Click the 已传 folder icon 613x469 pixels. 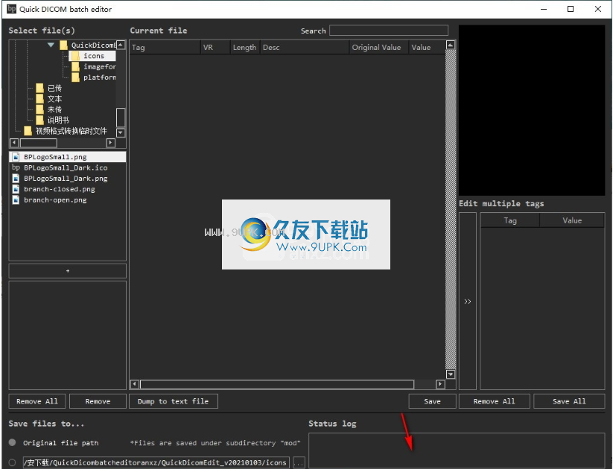(x=39, y=89)
